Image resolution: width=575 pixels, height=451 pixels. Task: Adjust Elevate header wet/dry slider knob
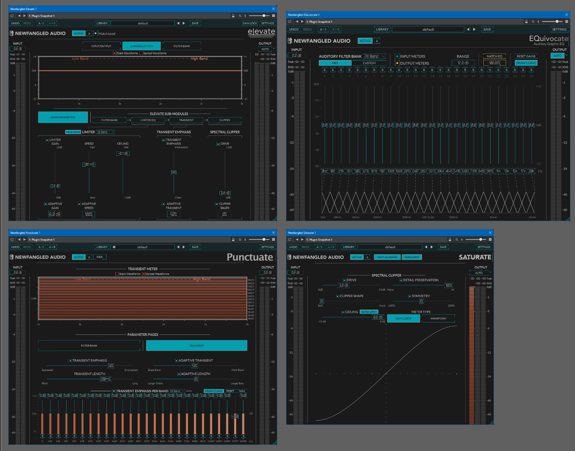[x=264, y=16]
